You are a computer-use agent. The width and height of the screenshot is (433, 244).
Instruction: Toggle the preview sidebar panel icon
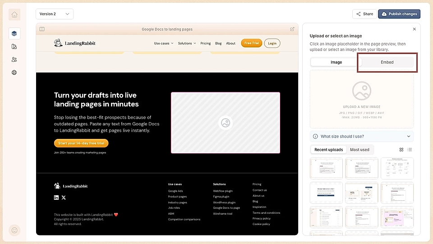click(x=42, y=29)
